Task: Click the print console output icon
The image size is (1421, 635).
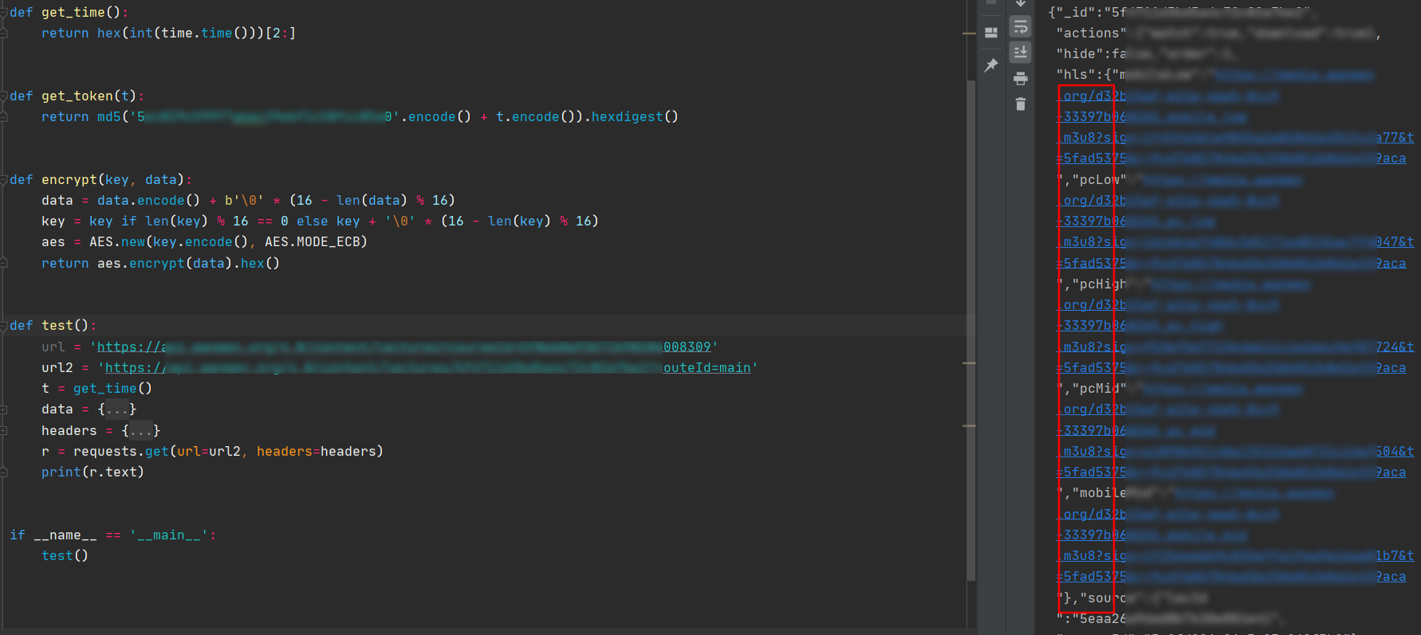Action: click(1020, 79)
